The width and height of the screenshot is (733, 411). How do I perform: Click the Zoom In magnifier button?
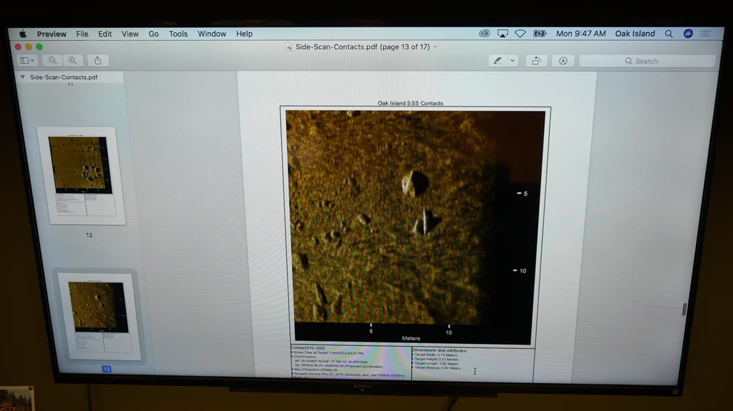tap(73, 60)
